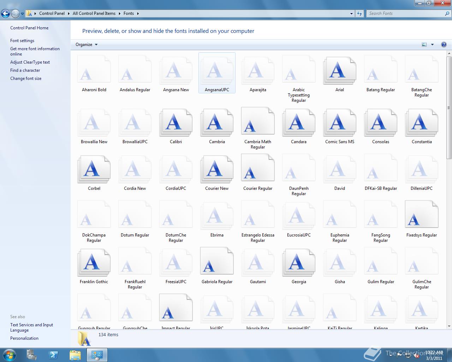Select the EucrosiaUPC font icon
The height and width of the screenshot is (362, 452).
coord(298,215)
